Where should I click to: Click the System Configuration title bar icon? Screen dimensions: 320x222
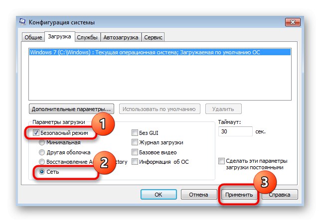(x=22, y=21)
